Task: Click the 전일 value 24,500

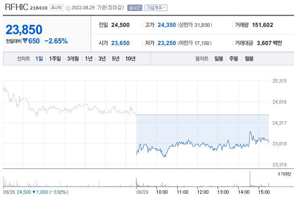Action: pos(120,25)
